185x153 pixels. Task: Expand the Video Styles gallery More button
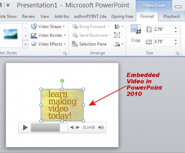coord(25,44)
